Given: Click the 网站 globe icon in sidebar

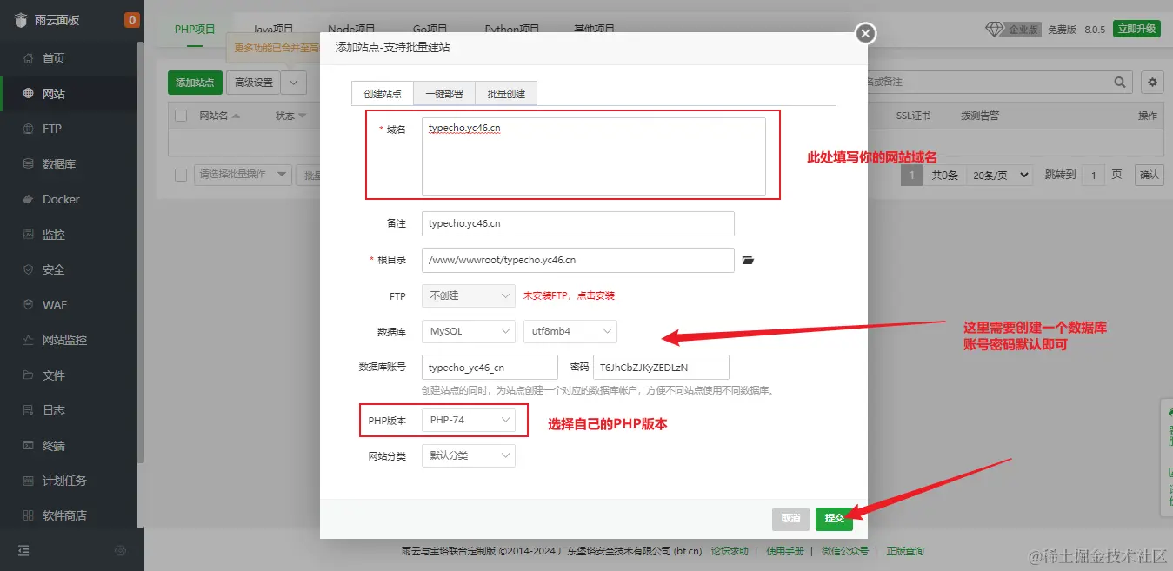Looking at the screenshot, I should [28, 94].
